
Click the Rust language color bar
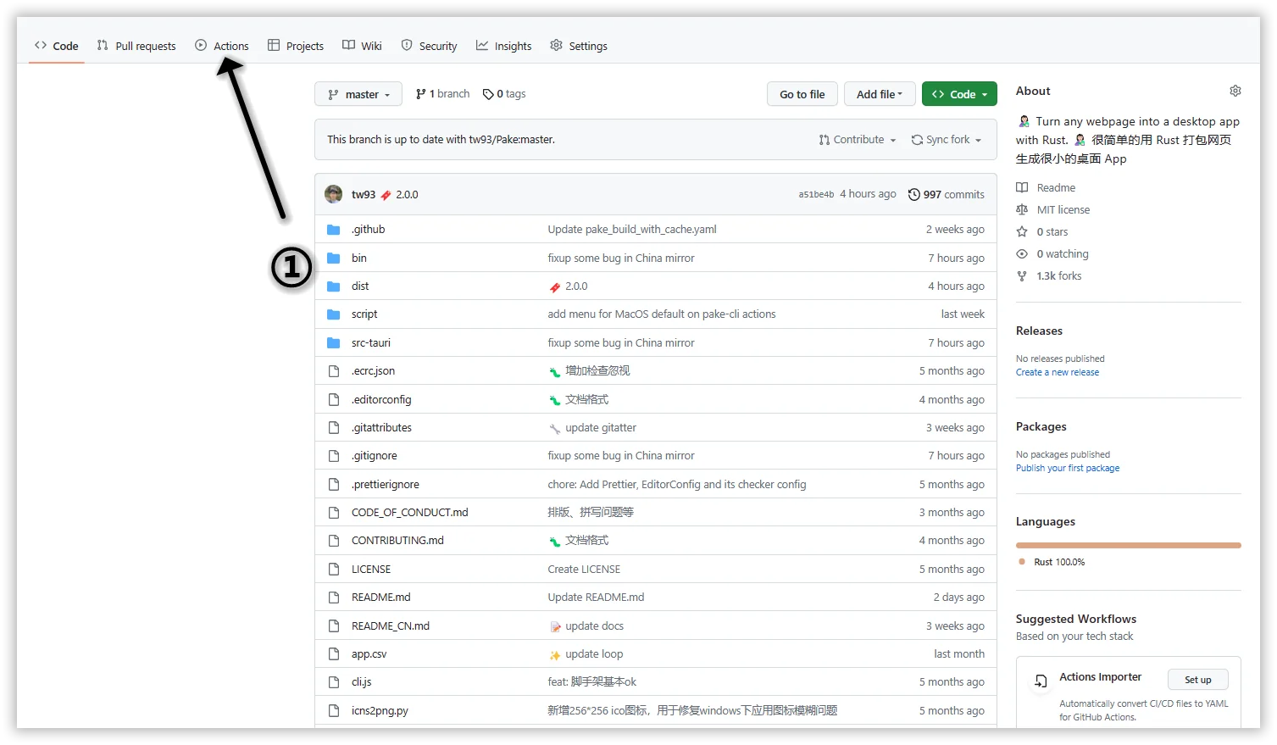(x=1128, y=545)
